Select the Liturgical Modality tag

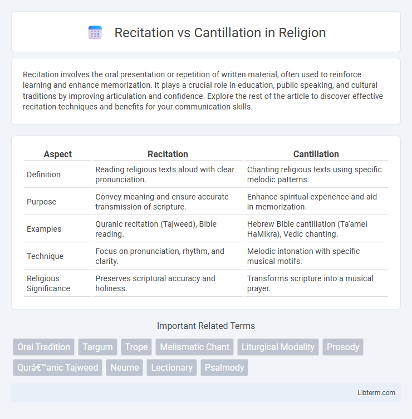[278, 347]
